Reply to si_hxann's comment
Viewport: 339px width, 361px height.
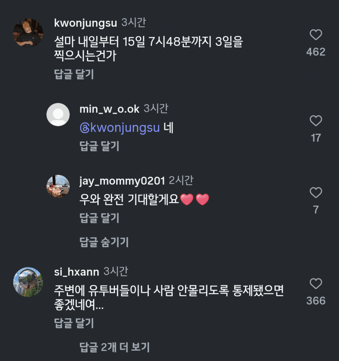(74, 323)
